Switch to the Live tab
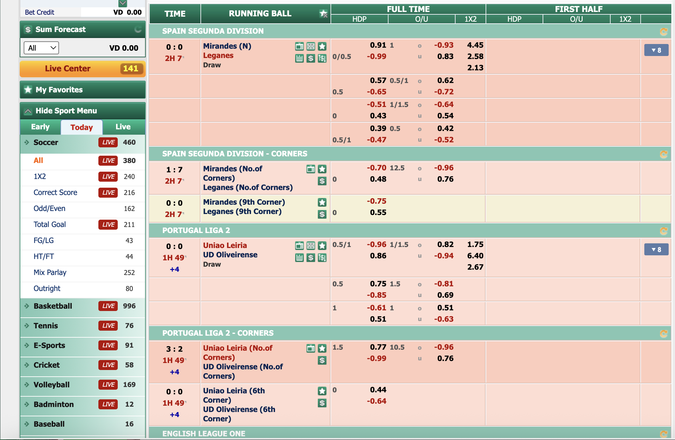The width and height of the screenshot is (675, 440). point(123,127)
